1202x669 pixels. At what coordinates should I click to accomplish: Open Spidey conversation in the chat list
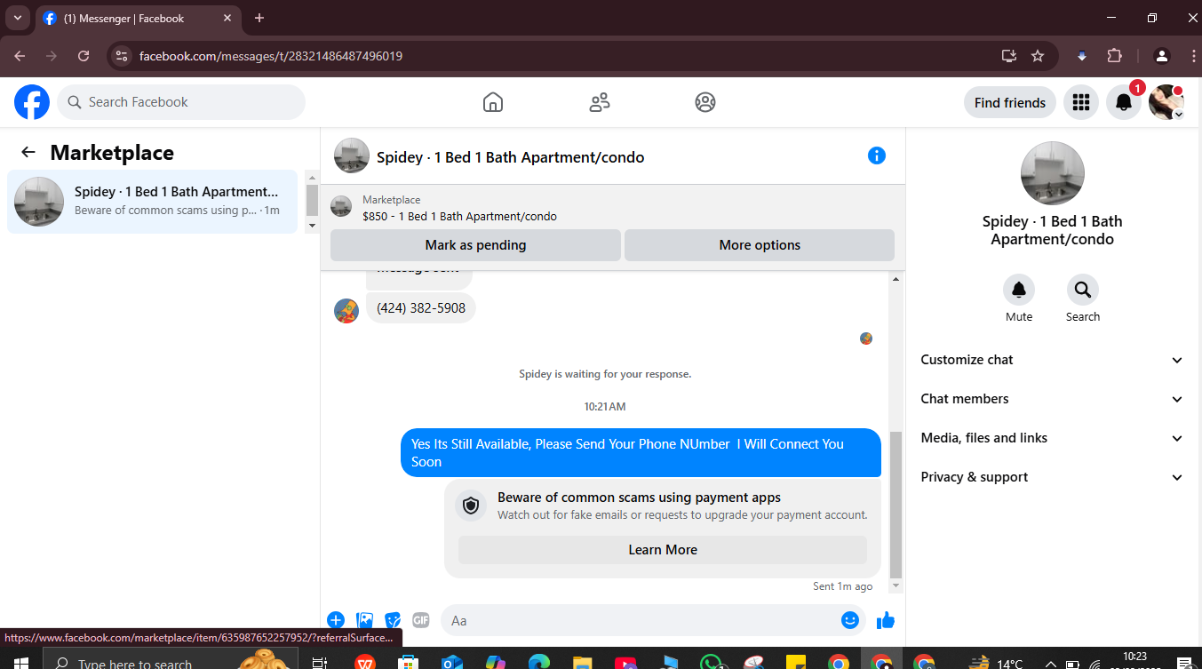click(x=152, y=202)
